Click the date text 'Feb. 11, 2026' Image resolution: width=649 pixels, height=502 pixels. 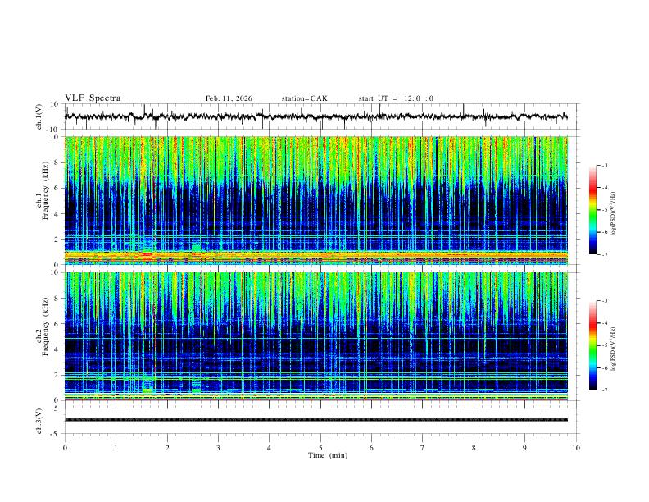click(229, 98)
